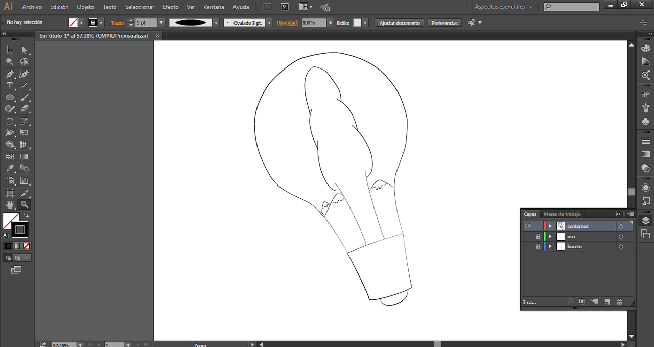
Task: Open the Ovalado 3 pt. brush dropdown
Action: click(x=269, y=23)
